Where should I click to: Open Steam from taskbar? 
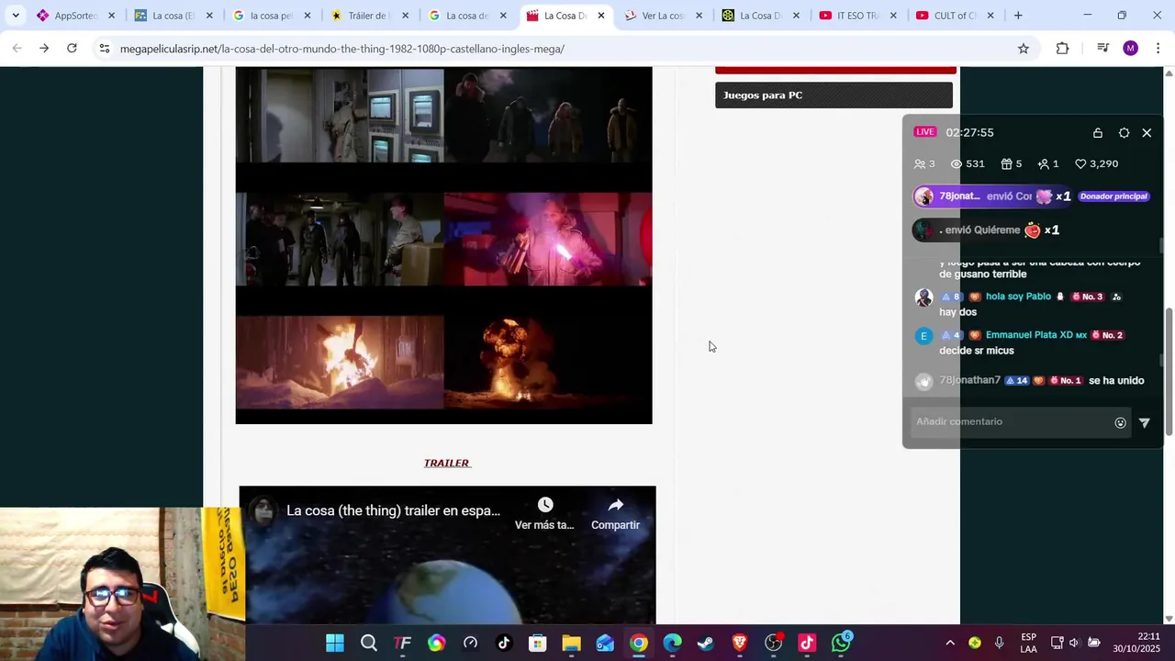click(x=706, y=644)
